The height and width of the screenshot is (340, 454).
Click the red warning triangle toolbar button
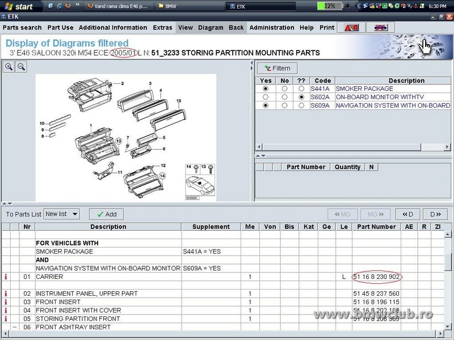tap(351, 27)
